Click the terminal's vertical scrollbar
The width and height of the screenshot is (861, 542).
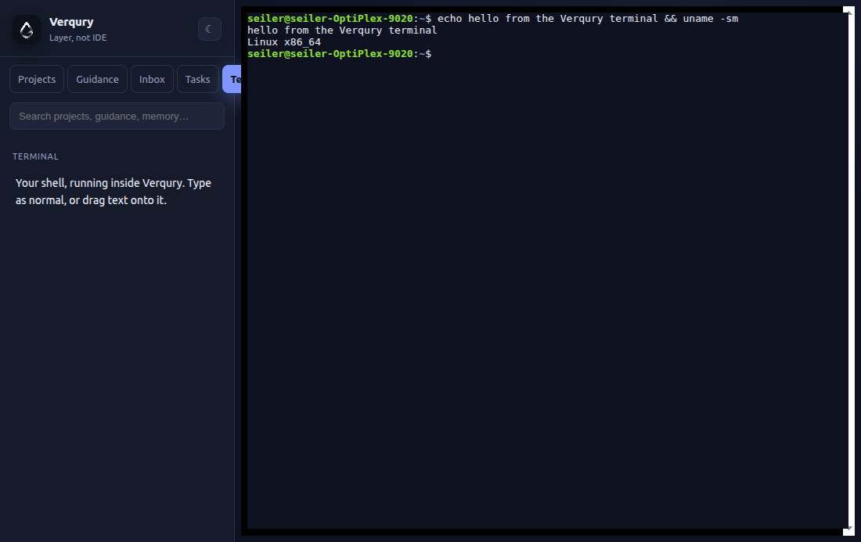point(849,271)
